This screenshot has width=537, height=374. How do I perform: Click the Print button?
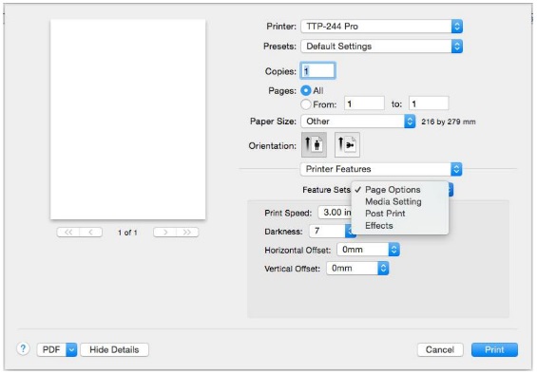(x=494, y=349)
